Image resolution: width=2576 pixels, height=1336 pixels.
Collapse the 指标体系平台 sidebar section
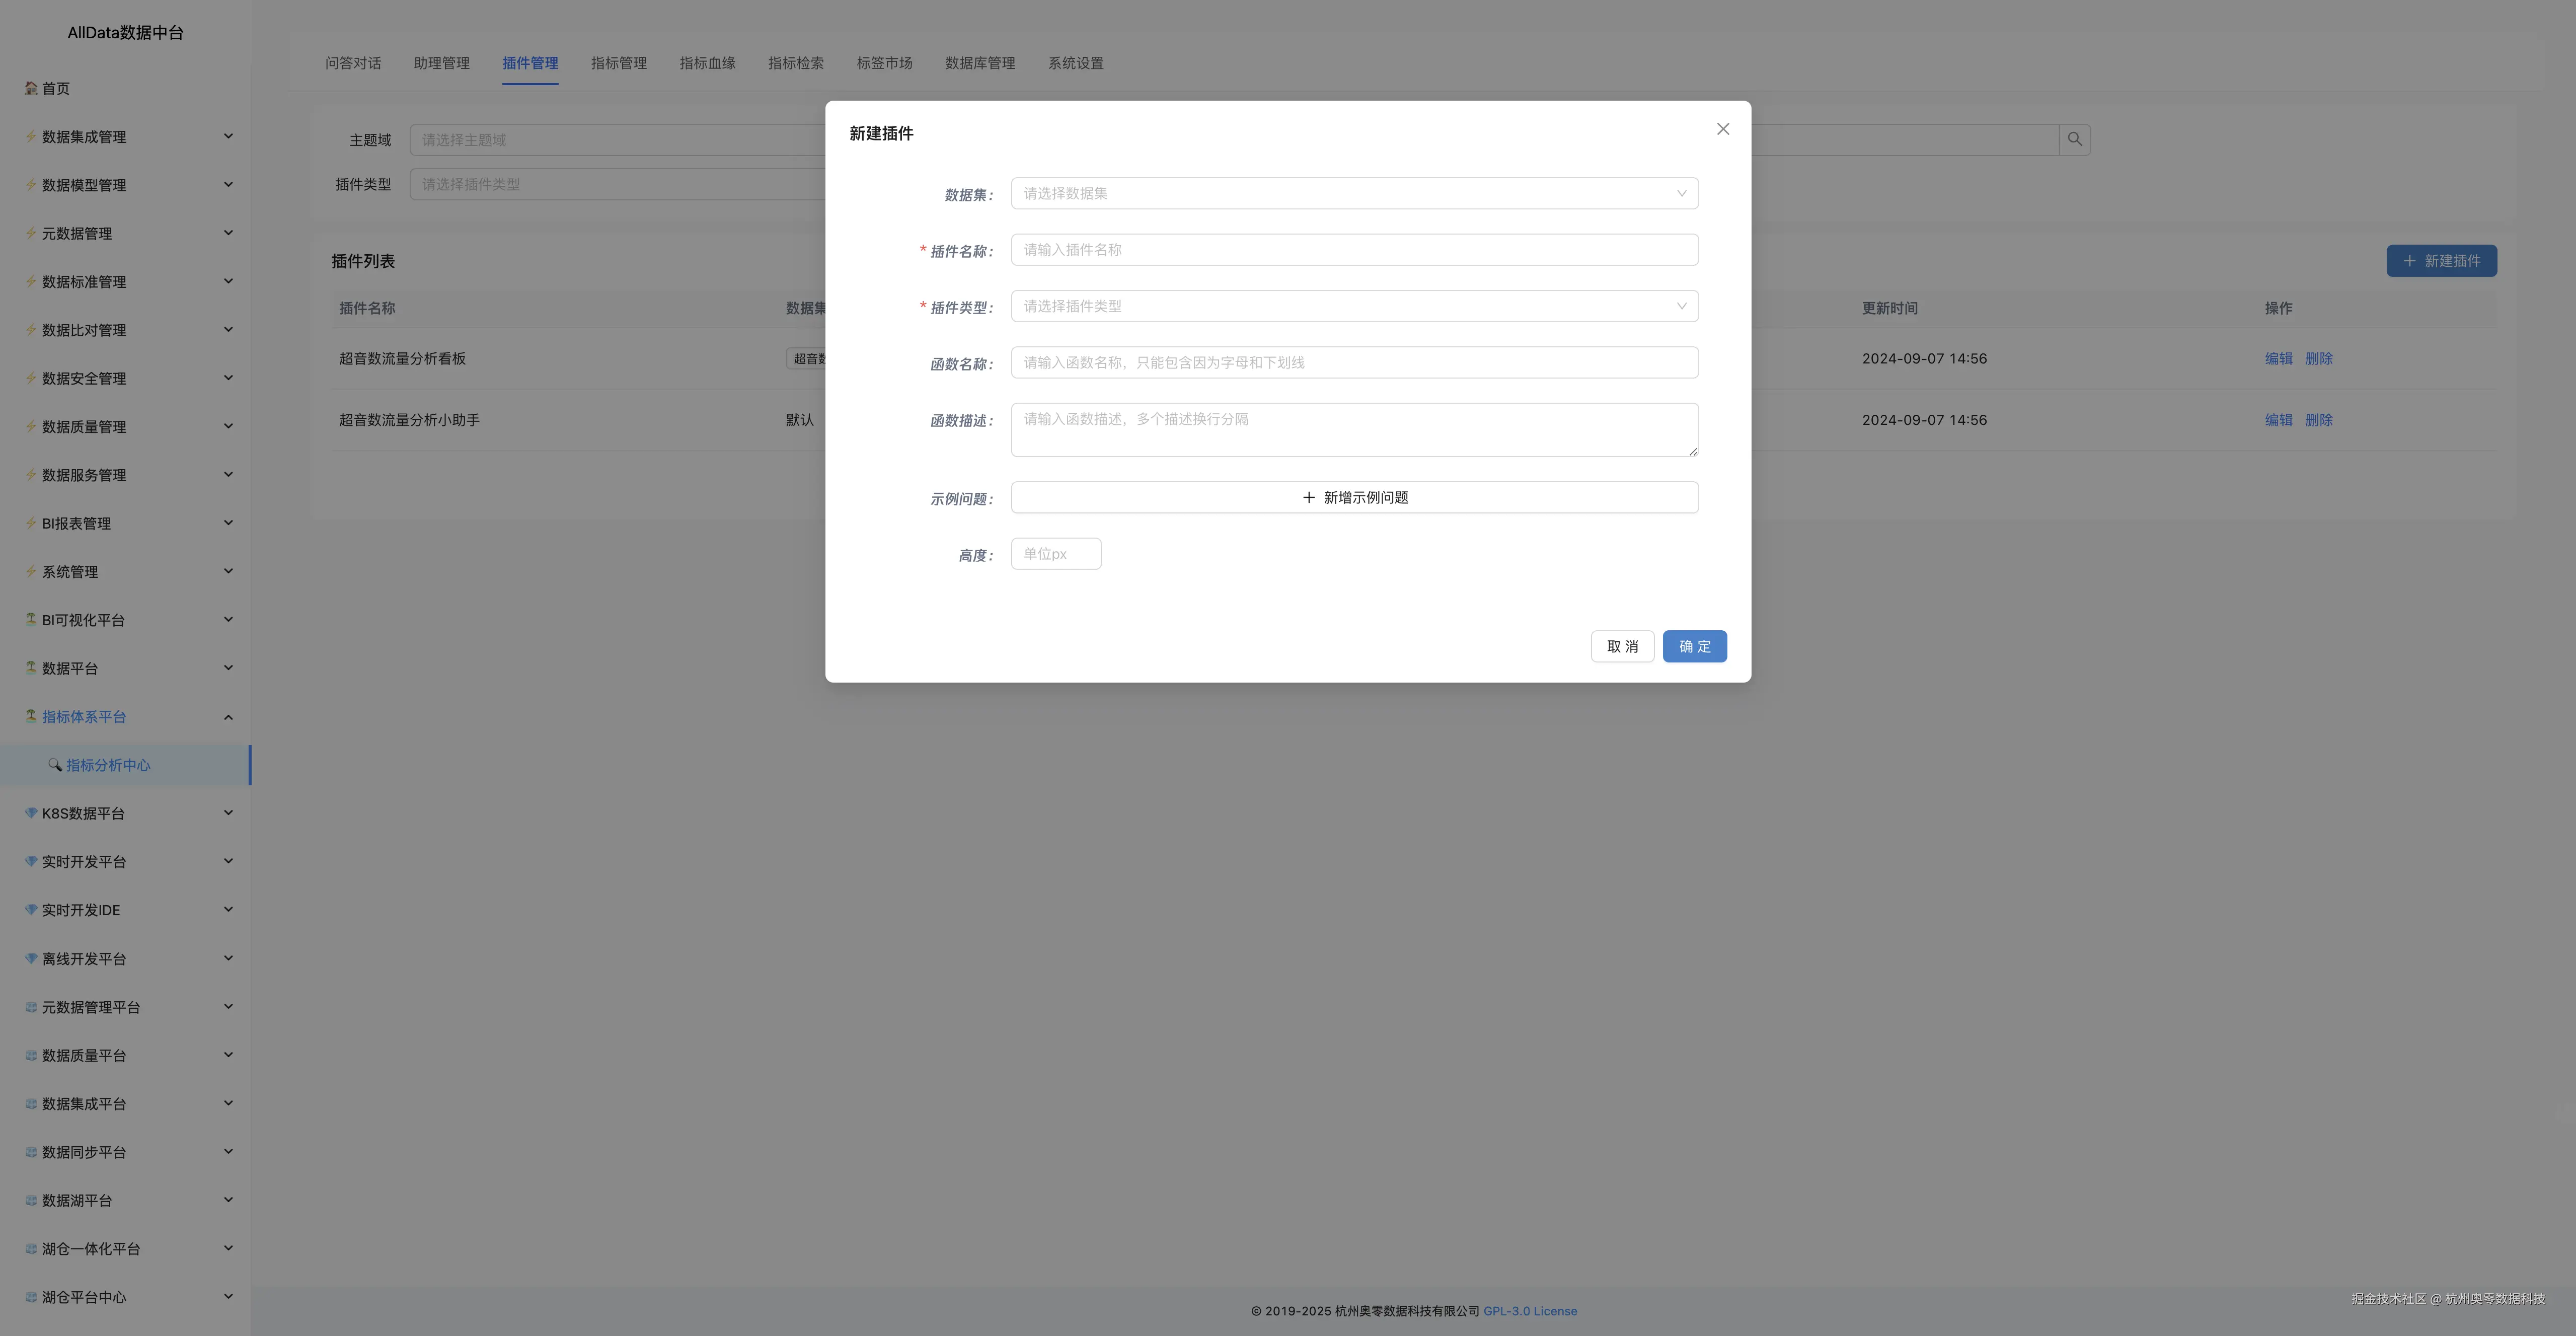[228, 717]
